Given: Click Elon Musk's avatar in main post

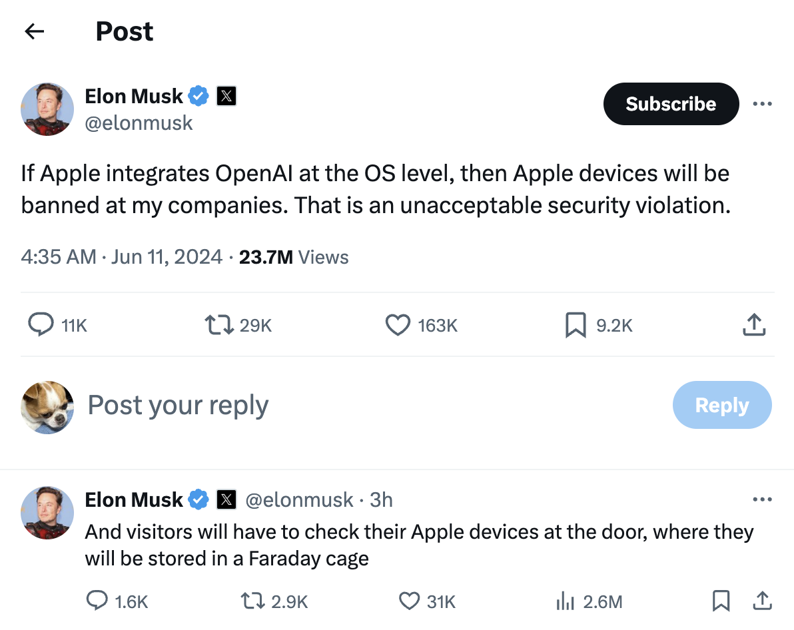Looking at the screenshot, I should pyautogui.click(x=47, y=109).
